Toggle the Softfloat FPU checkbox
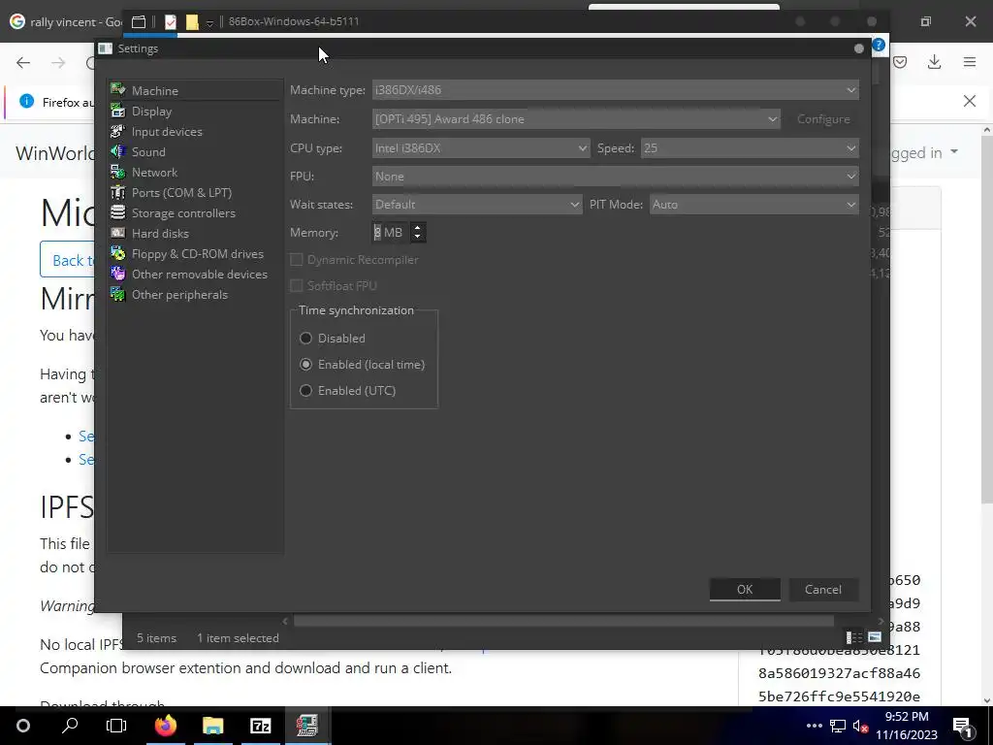This screenshot has height=745, width=993. [296, 286]
